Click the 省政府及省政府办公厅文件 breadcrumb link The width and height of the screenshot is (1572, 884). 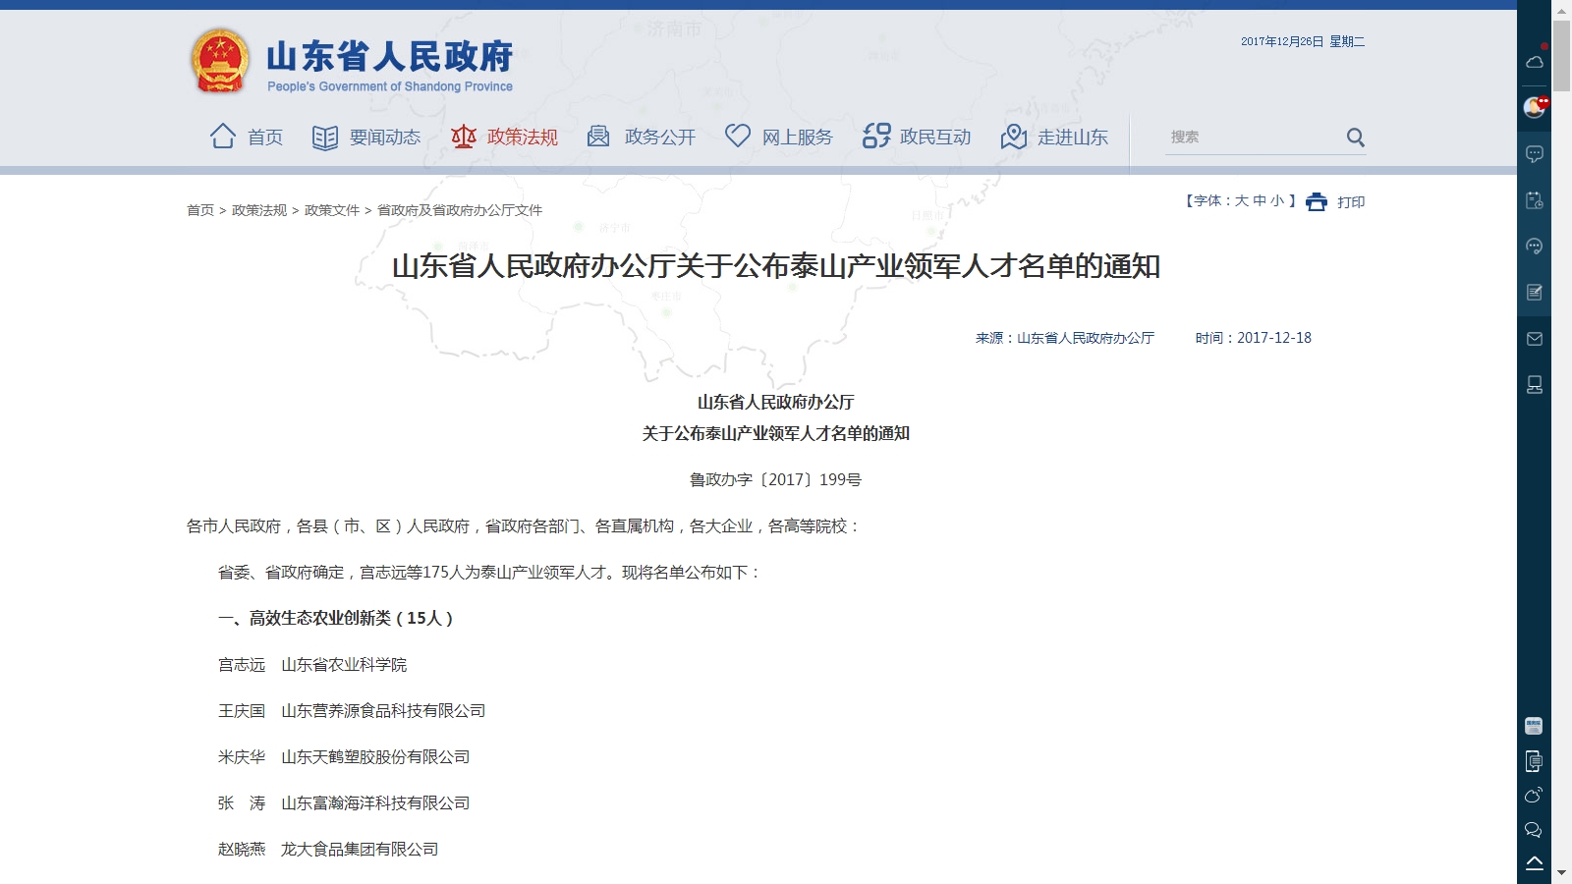point(460,210)
